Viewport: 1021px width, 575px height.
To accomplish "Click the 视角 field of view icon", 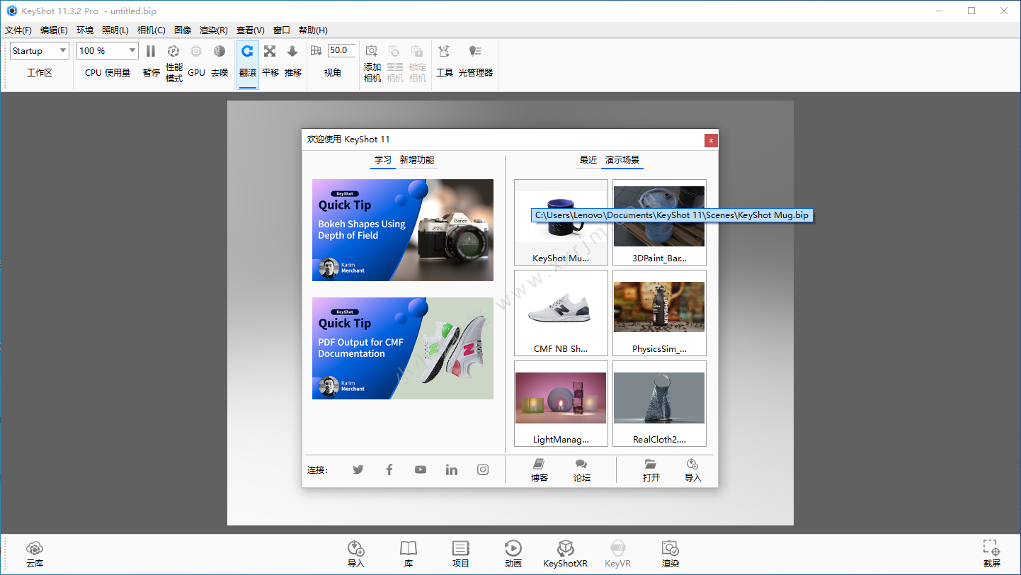I will [316, 50].
